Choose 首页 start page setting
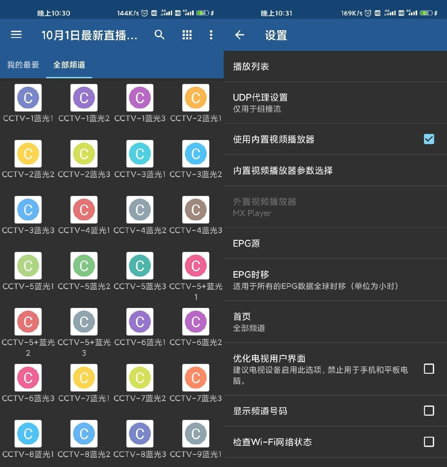Image resolution: width=447 pixels, height=467 pixels. (x=335, y=322)
